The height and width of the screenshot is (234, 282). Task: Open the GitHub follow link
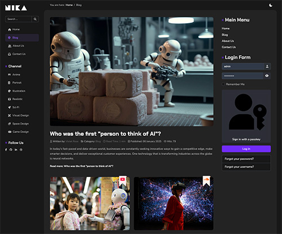(x=11, y=150)
